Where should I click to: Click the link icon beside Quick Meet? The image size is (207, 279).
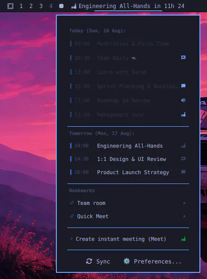72,216
